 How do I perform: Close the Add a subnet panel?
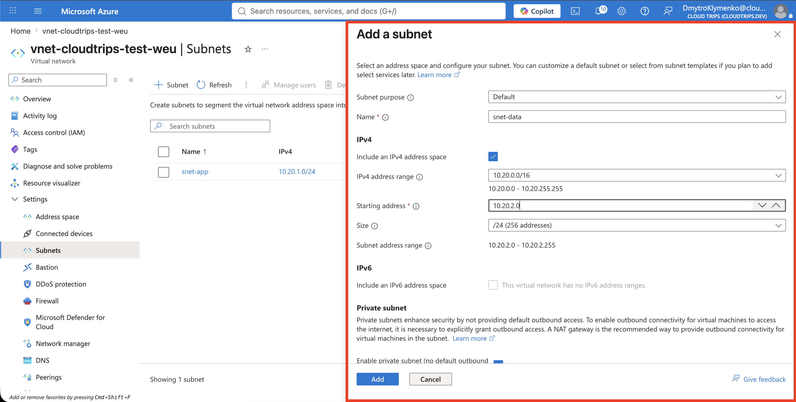click(x=777, y=34)
